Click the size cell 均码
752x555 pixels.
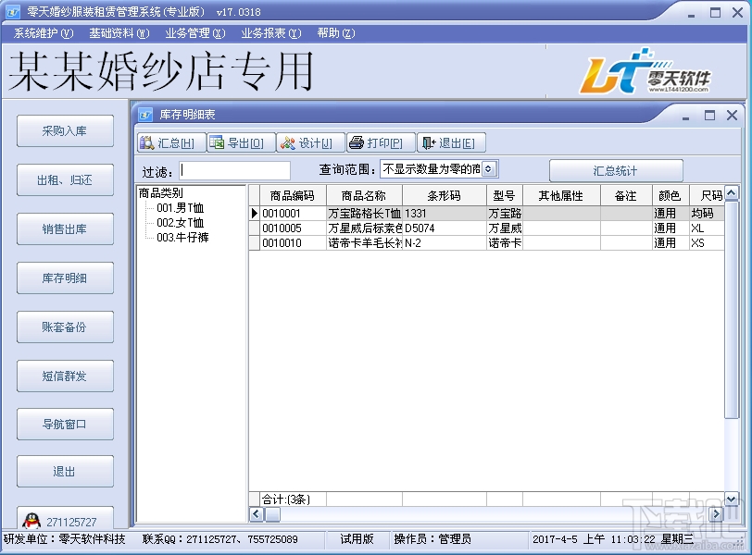point(707,214)
